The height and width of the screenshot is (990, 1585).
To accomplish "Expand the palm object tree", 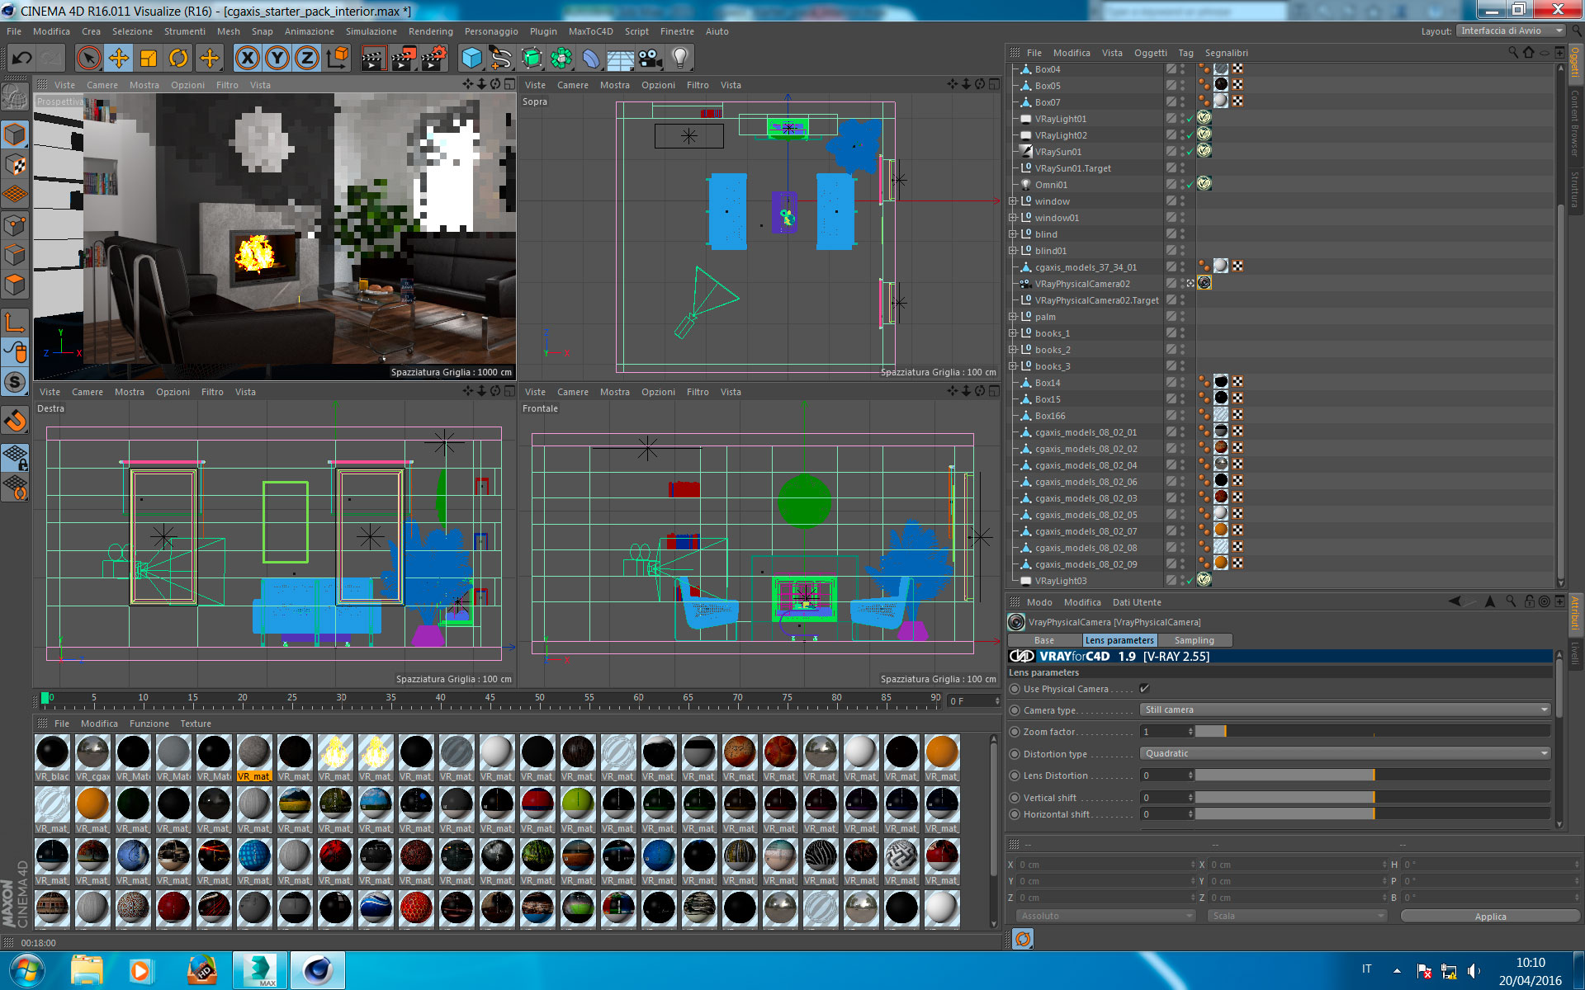I will click(x=1013, y=317).
